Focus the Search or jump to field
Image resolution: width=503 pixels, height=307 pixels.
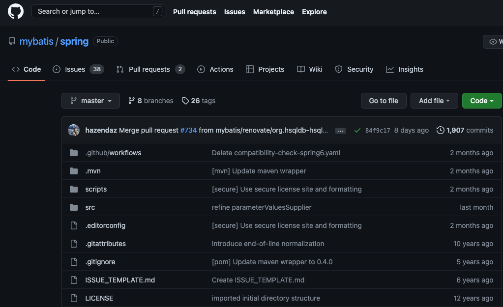point(98,11)
